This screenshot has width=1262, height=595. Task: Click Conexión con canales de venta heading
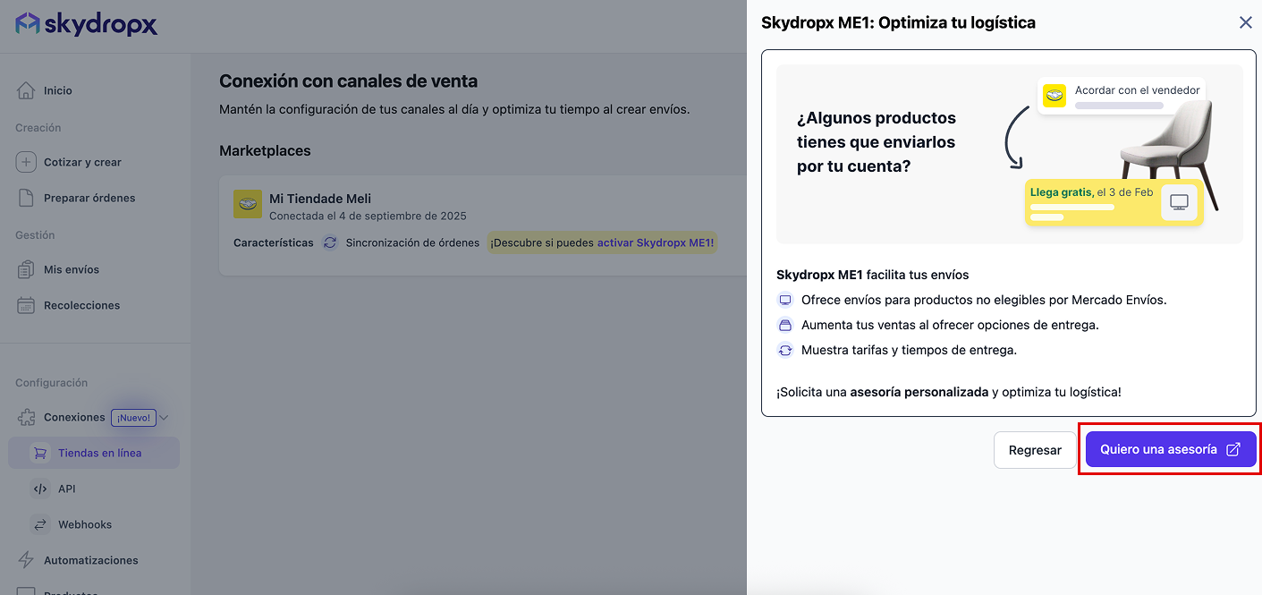pyautogui.click(x=348, y=81)
